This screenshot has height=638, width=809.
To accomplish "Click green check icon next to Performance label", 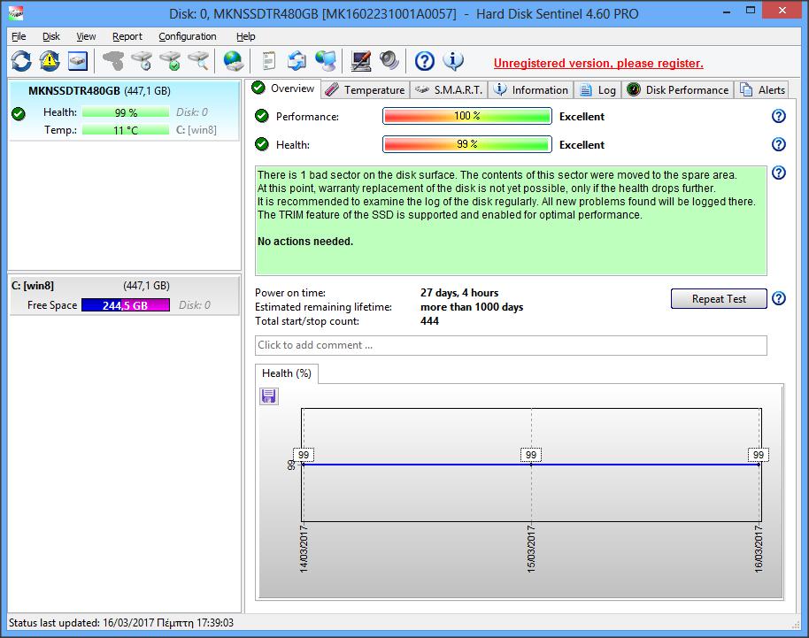I will pos(262,116).
